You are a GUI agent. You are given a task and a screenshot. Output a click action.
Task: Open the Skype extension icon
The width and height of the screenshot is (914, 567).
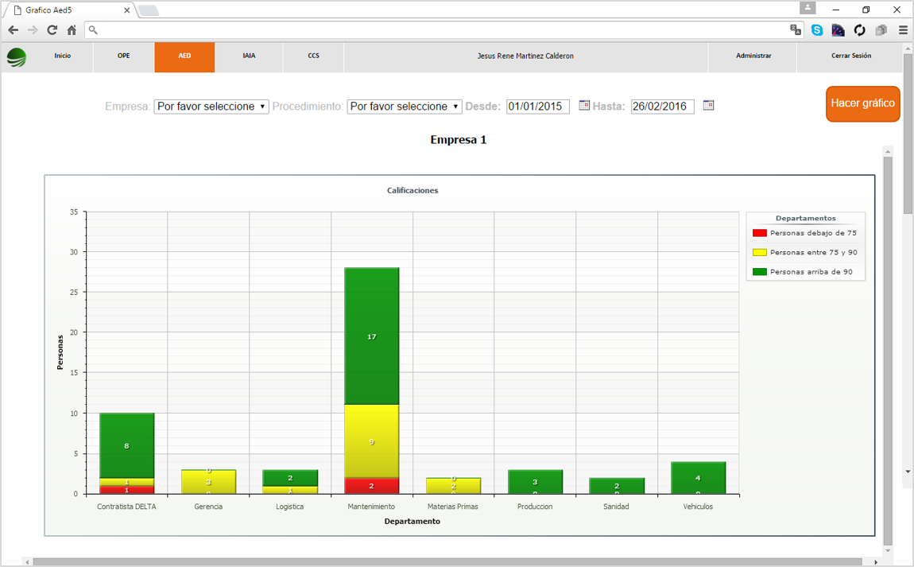coord(817,29)
